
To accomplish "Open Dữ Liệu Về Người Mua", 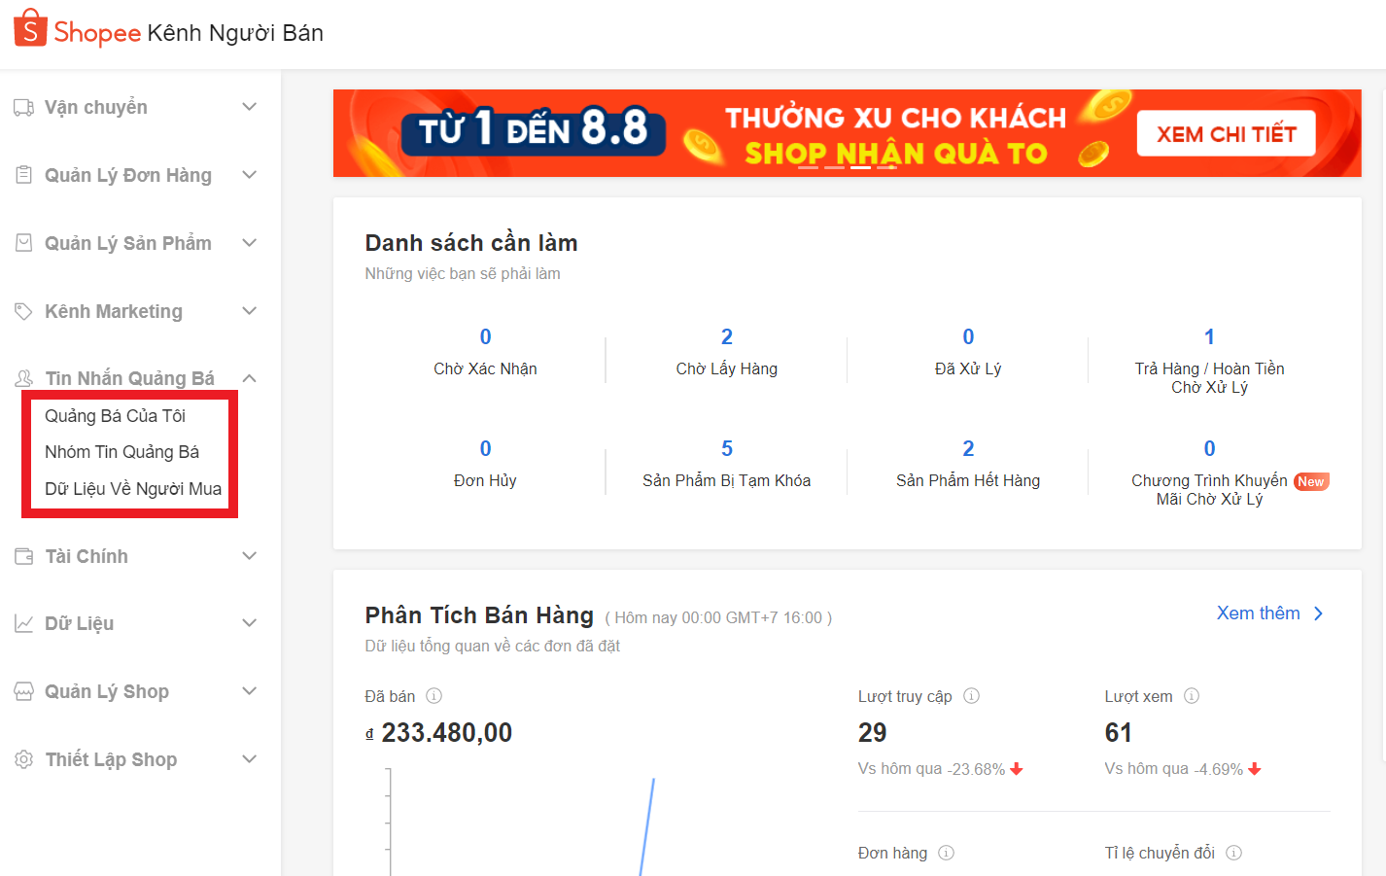I will 133,489.
